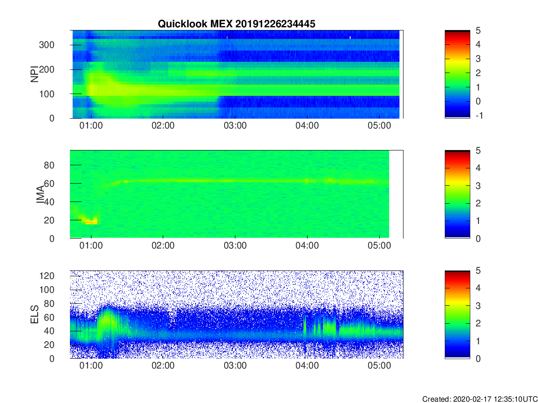Click the "0" label on IMA colorbar
The width and height of the screenshot is (538, 403).
(x=478, y=238)
